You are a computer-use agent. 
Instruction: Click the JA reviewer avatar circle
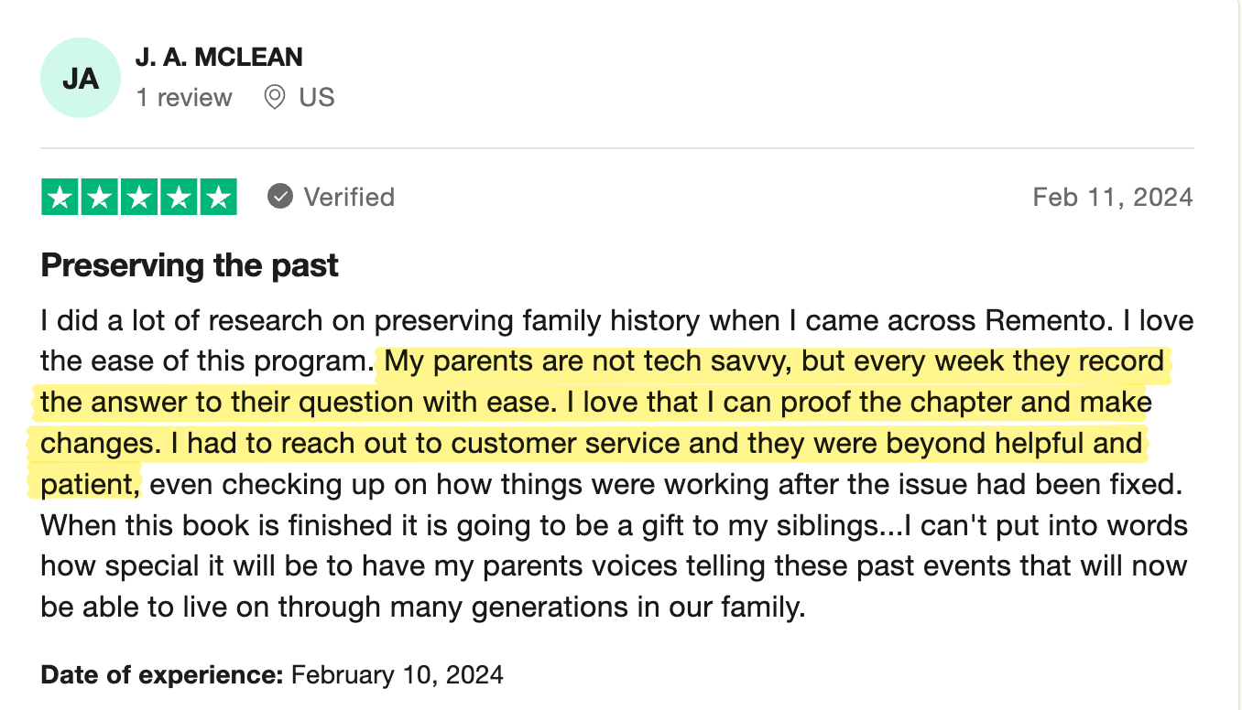[x=81, y=78]
